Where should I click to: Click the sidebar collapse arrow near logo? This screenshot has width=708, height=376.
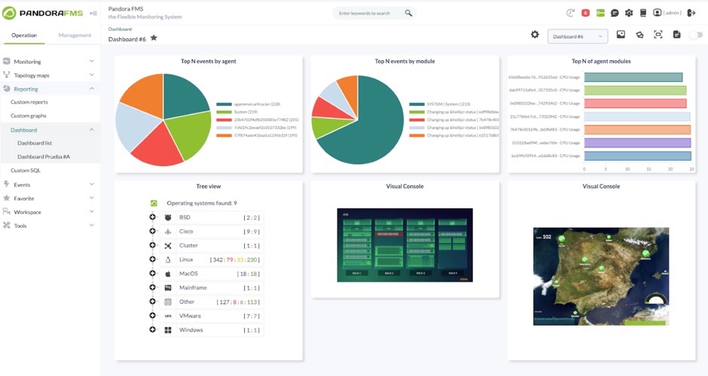pyautogui.click(x=93, y=13)
